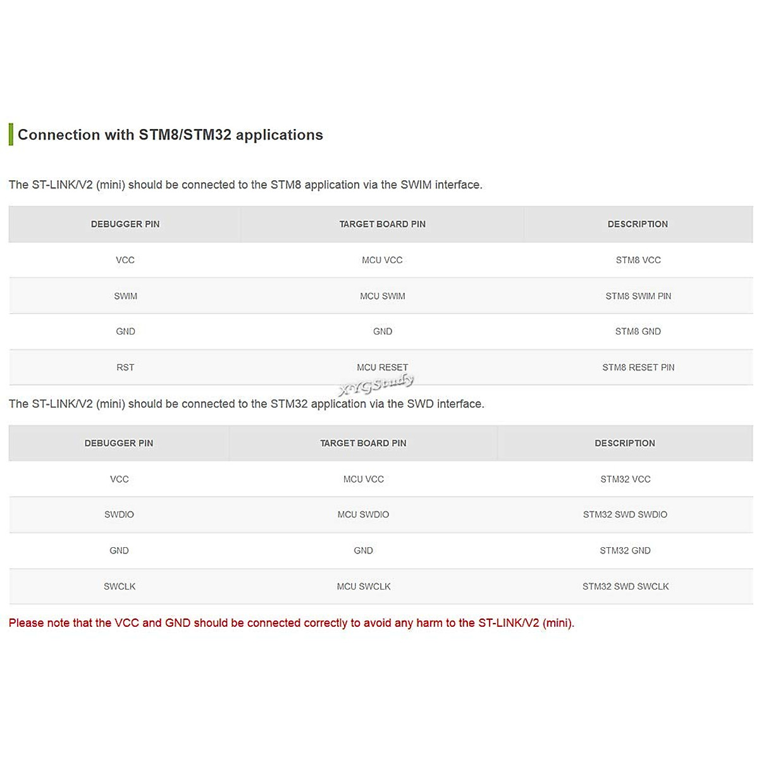Click the STM32 SWD SWCLK description cell

626,586
